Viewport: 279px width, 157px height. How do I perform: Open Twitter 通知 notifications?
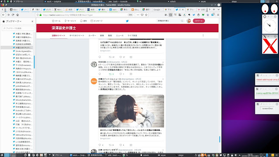click(x=83, y=21)
